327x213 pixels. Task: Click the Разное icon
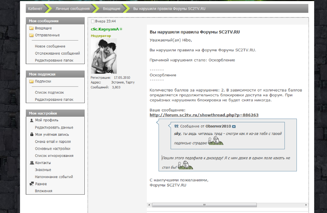click(x=32, y=184)
